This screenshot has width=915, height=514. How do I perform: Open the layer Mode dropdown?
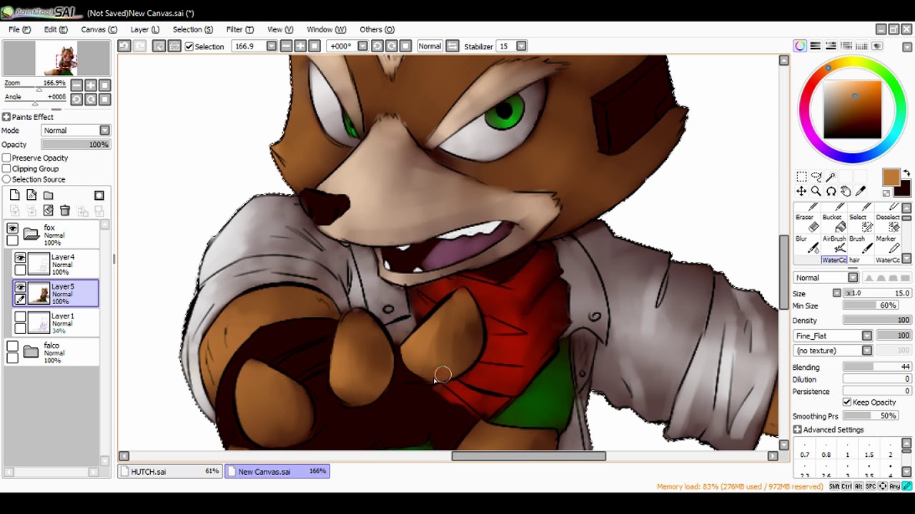click(105, 131)
